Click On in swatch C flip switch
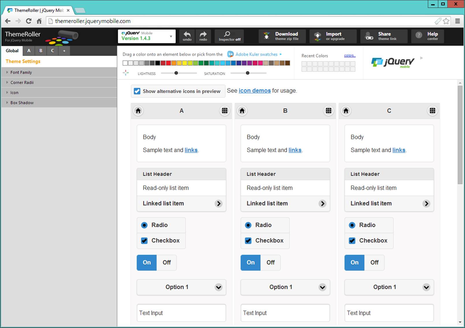Viewport: 465px width, 328px height. click(354, 263)
